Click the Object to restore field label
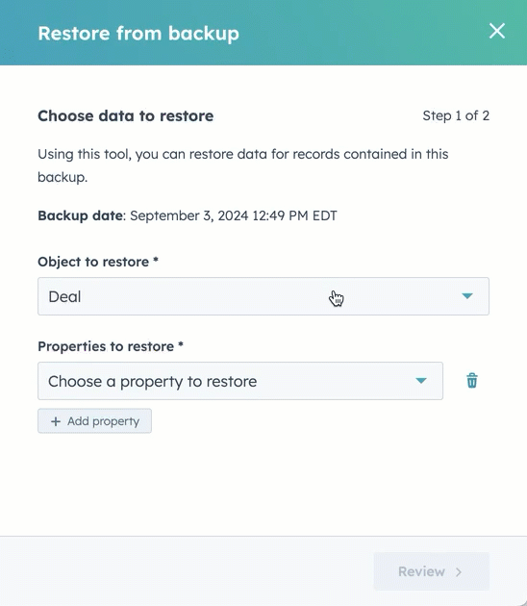This screenshot has height=606, width=527. [x=98, y=262]
